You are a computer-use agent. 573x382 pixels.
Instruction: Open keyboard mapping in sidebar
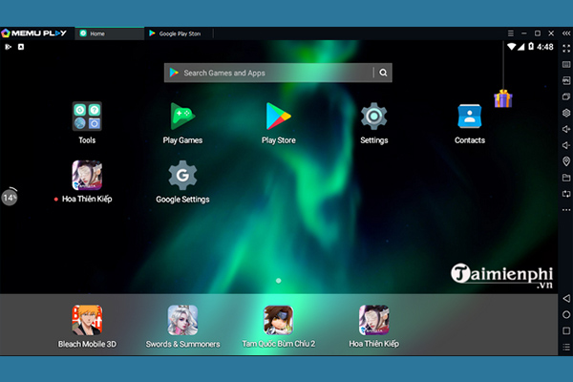566,65
